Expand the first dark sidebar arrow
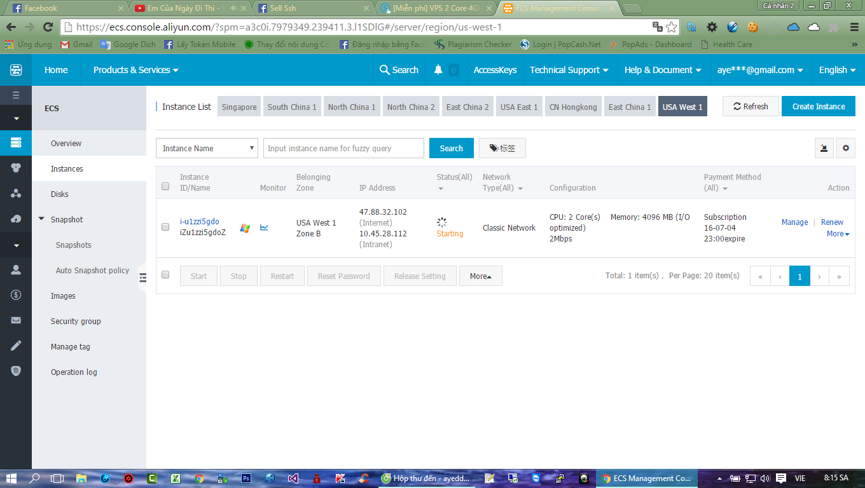The image size is (865, 488). click(x=16, y=118)
